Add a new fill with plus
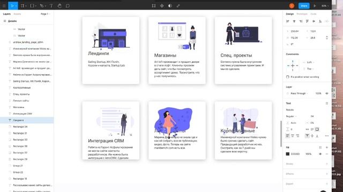 [327, 147]
